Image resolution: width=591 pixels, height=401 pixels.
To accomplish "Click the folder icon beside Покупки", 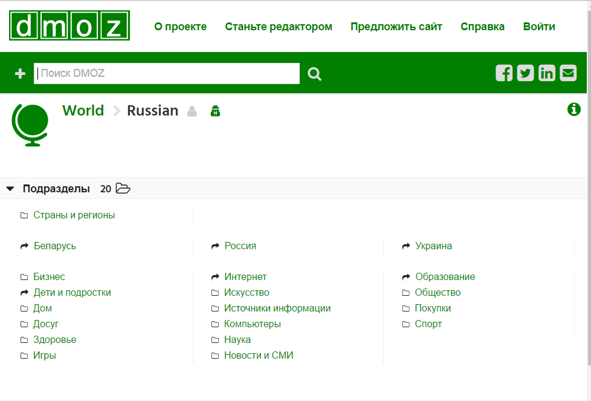I will [405, 309].
